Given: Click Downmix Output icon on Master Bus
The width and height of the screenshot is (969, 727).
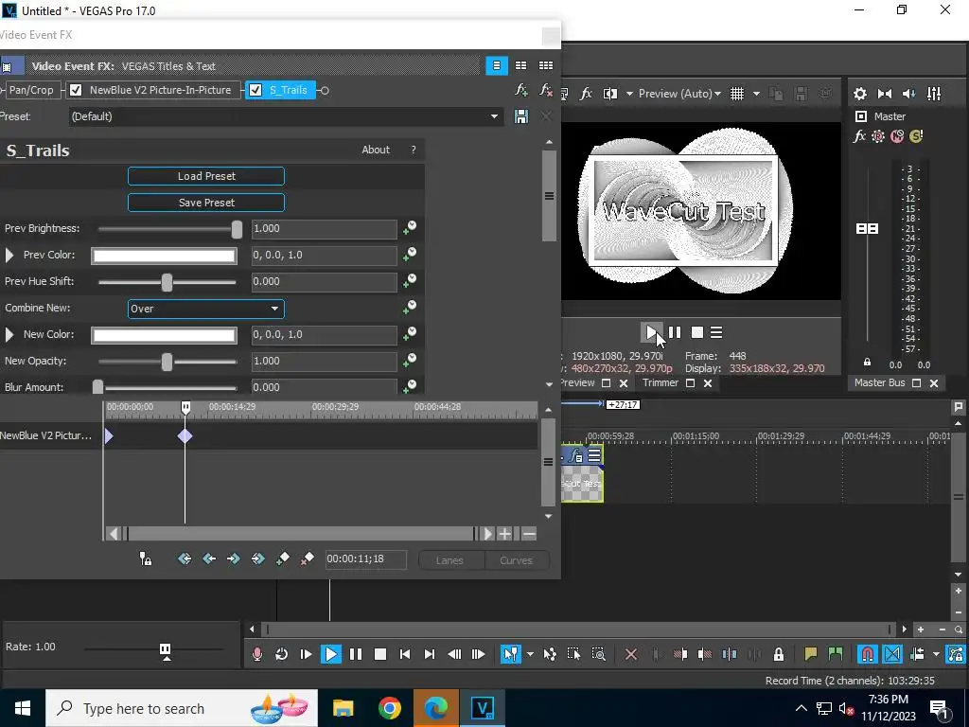Looking at the screenshot, I should (x=885, y=94).
